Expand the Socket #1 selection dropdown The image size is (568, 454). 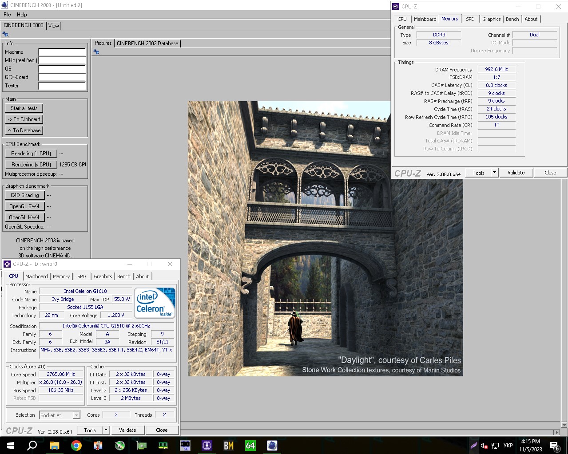[77, 415]
